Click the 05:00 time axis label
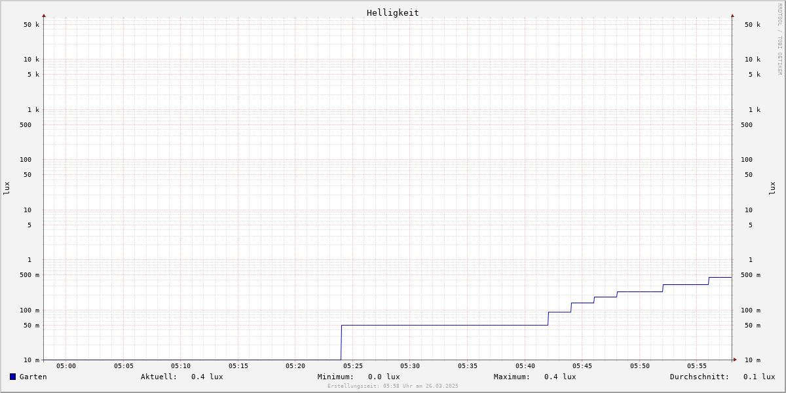This screenshot has height=393, width=786. (x=66, y=366)
